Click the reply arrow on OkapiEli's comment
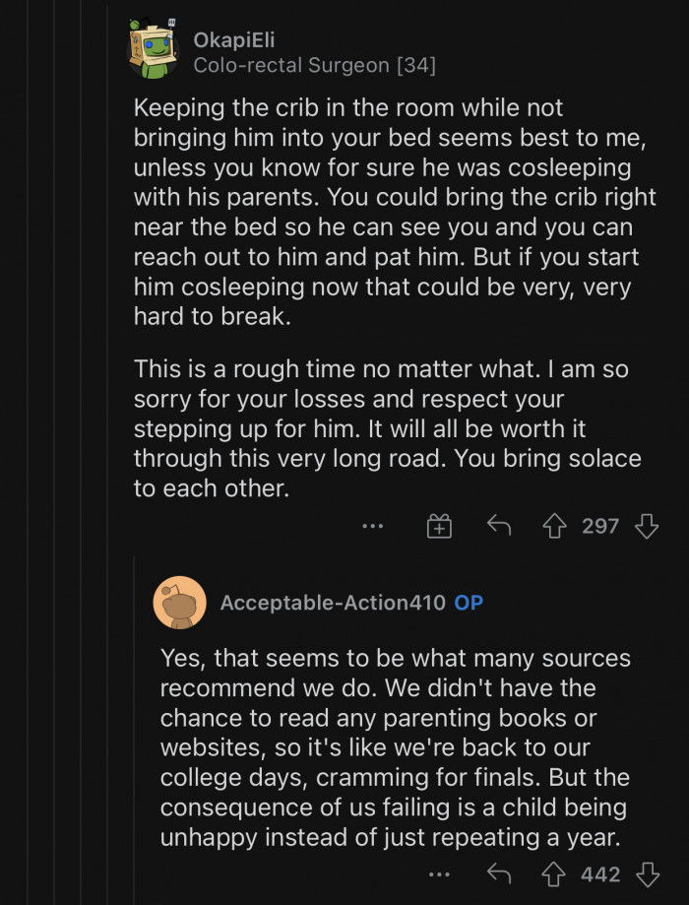This screenshot has height=905, width=689. click(498, 526)
